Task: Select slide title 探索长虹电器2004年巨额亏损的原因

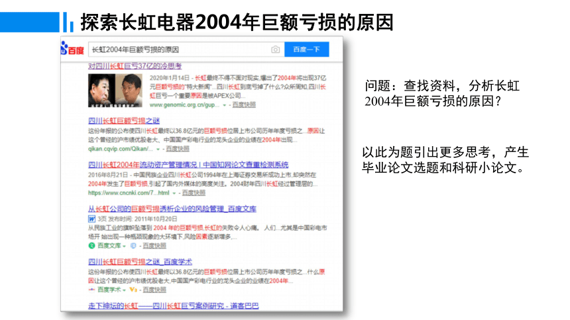Action: [x=237, y=22]
